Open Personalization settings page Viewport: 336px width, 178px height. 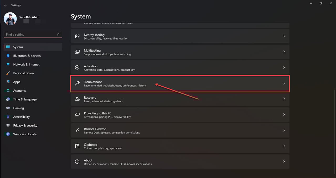23,73
